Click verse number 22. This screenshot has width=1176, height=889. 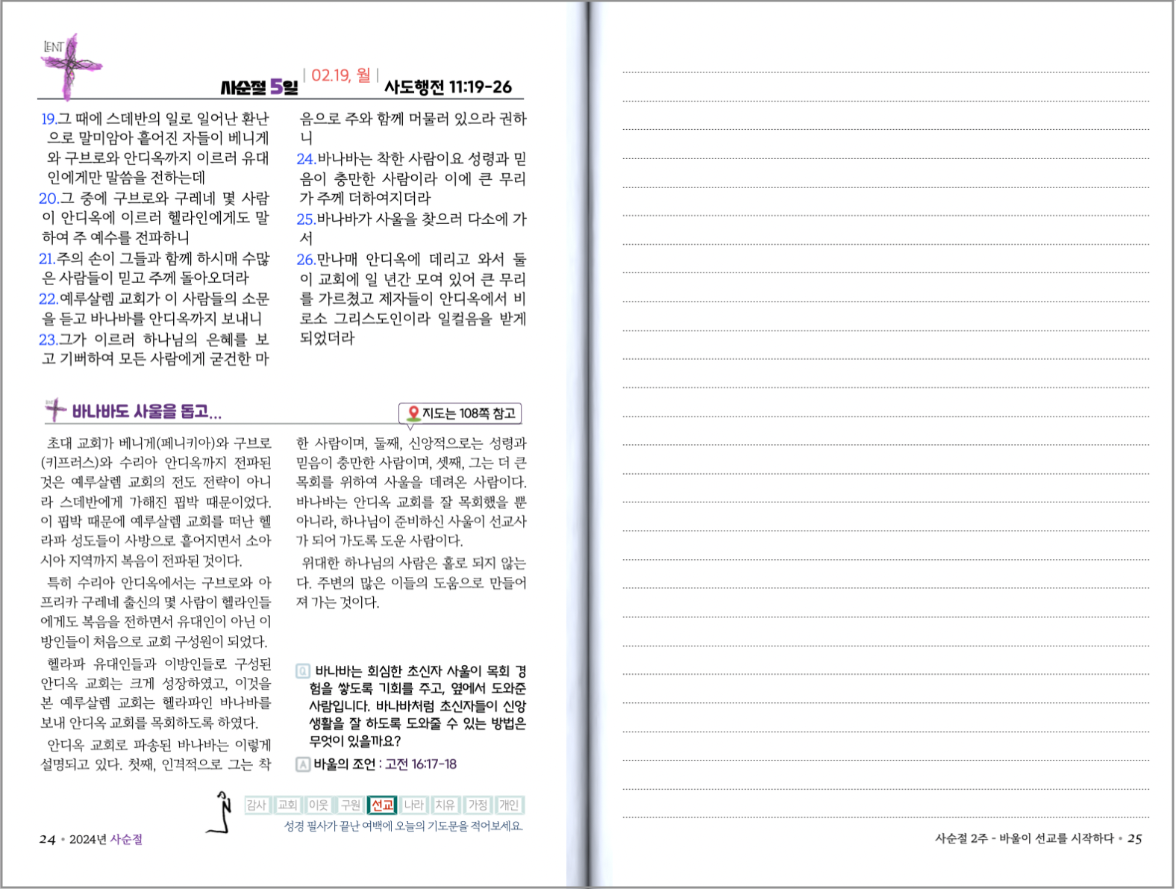[x=49, y=299]
